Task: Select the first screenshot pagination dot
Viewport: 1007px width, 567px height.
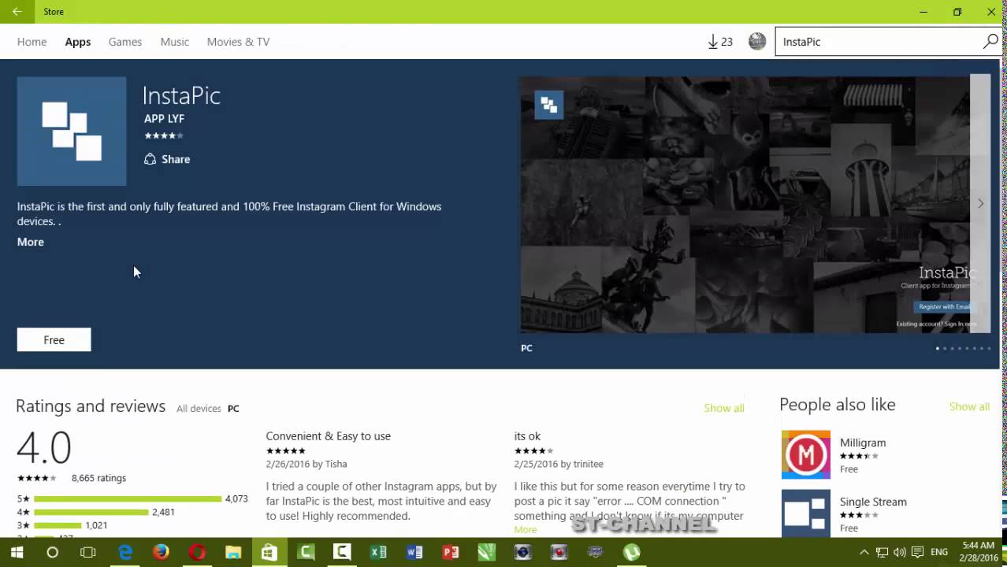Action: point(938,348)
